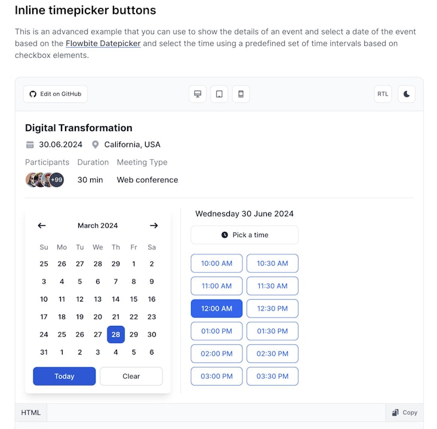
Task: Switch to desktop preview view
Action: (x=198, y=94)
